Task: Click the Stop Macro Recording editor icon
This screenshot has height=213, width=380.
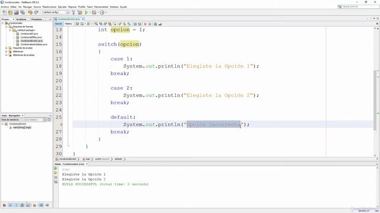Action: click(150, 24)
